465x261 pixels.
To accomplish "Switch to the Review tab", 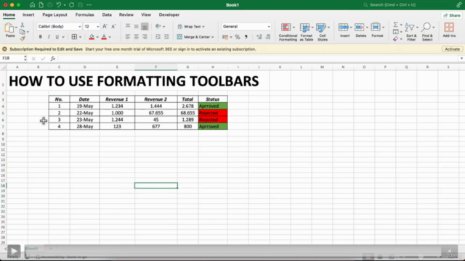I will [126, 14].
